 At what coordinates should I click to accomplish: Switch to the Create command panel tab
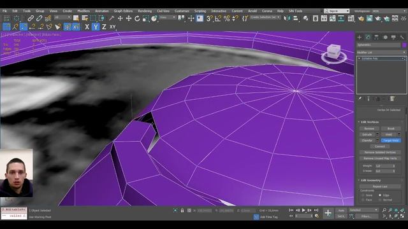[360, 38]
